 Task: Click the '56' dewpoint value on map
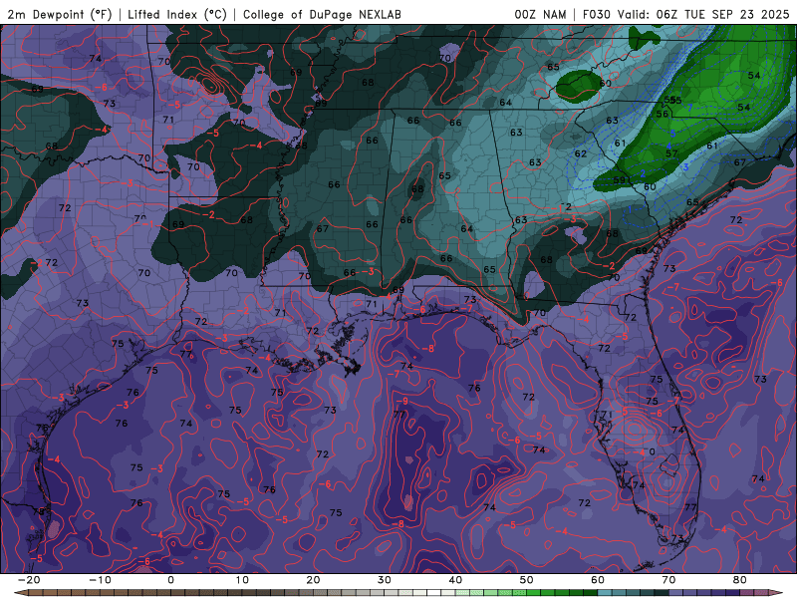pyautogui.click(x=662, y=114)
